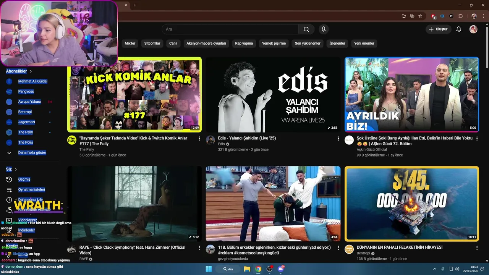Click the YouTube search magnifier button
Screen dimensions: 489x275
306,29
